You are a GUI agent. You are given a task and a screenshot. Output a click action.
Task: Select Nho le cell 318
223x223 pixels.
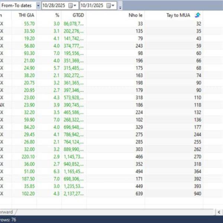139,98
